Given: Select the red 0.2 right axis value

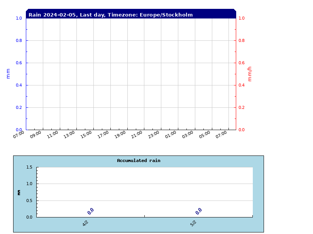Looking at the screenshot, I should coord(242,108).
